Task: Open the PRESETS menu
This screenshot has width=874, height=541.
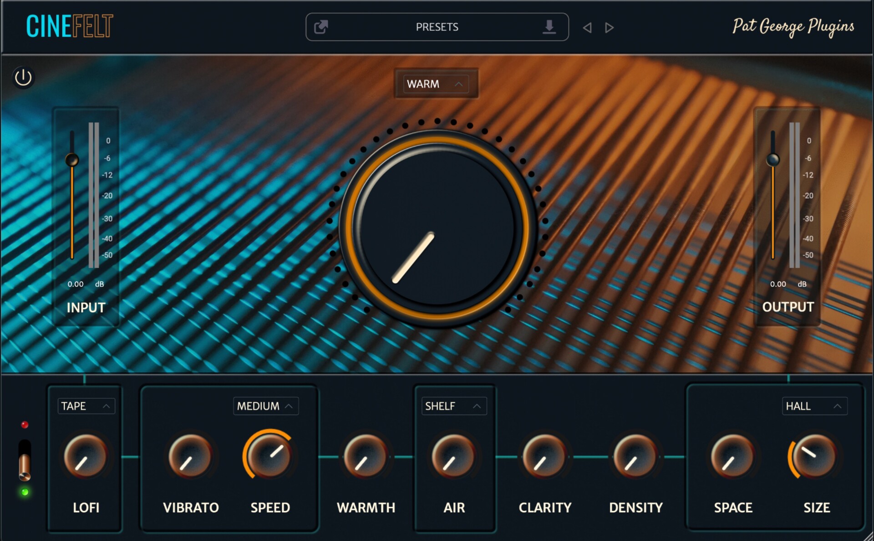Action: tap(437, 27)
